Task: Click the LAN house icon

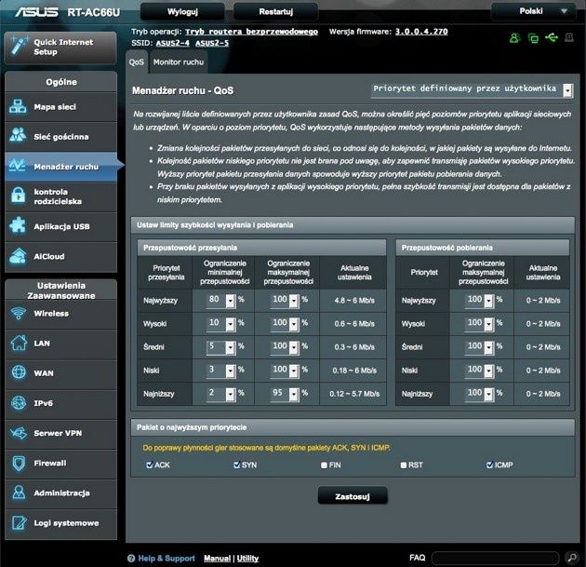Action: coord(19,343)
